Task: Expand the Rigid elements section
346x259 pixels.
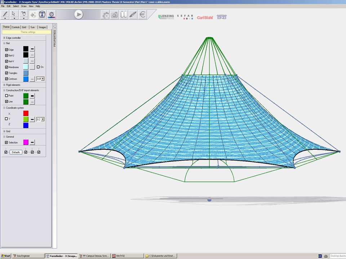Action: coord(4,85)
